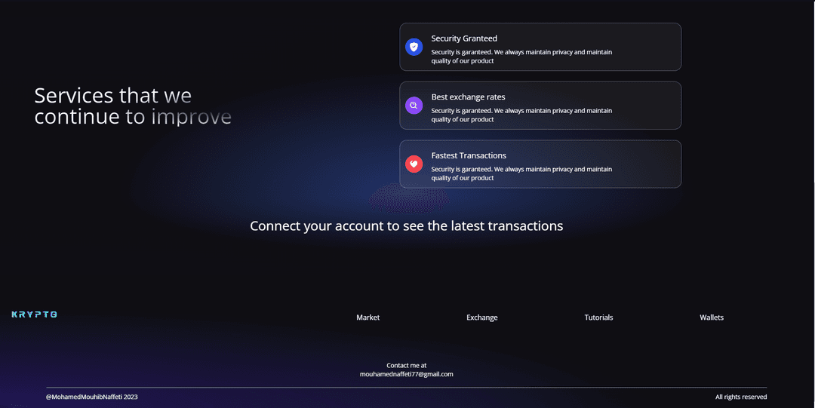Select the "Best exchange rates" card title
This screenshot has height=408, width=815.
[468, 97]
